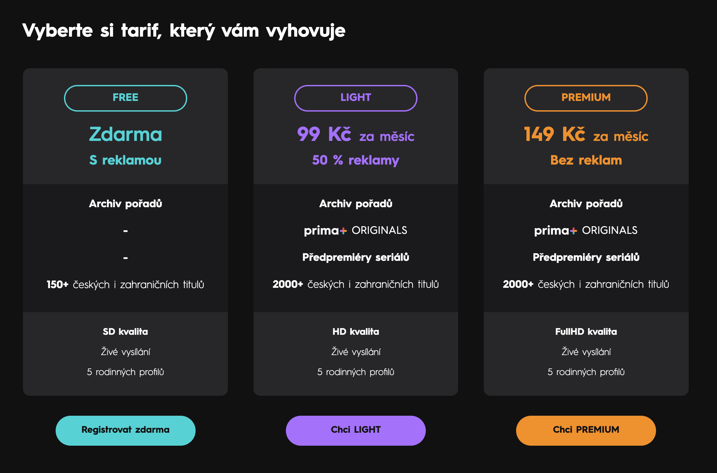The height and width of the screenshot is (473, 717).
Task: Click the SD kvalita feature text
Action: point(125,331)
